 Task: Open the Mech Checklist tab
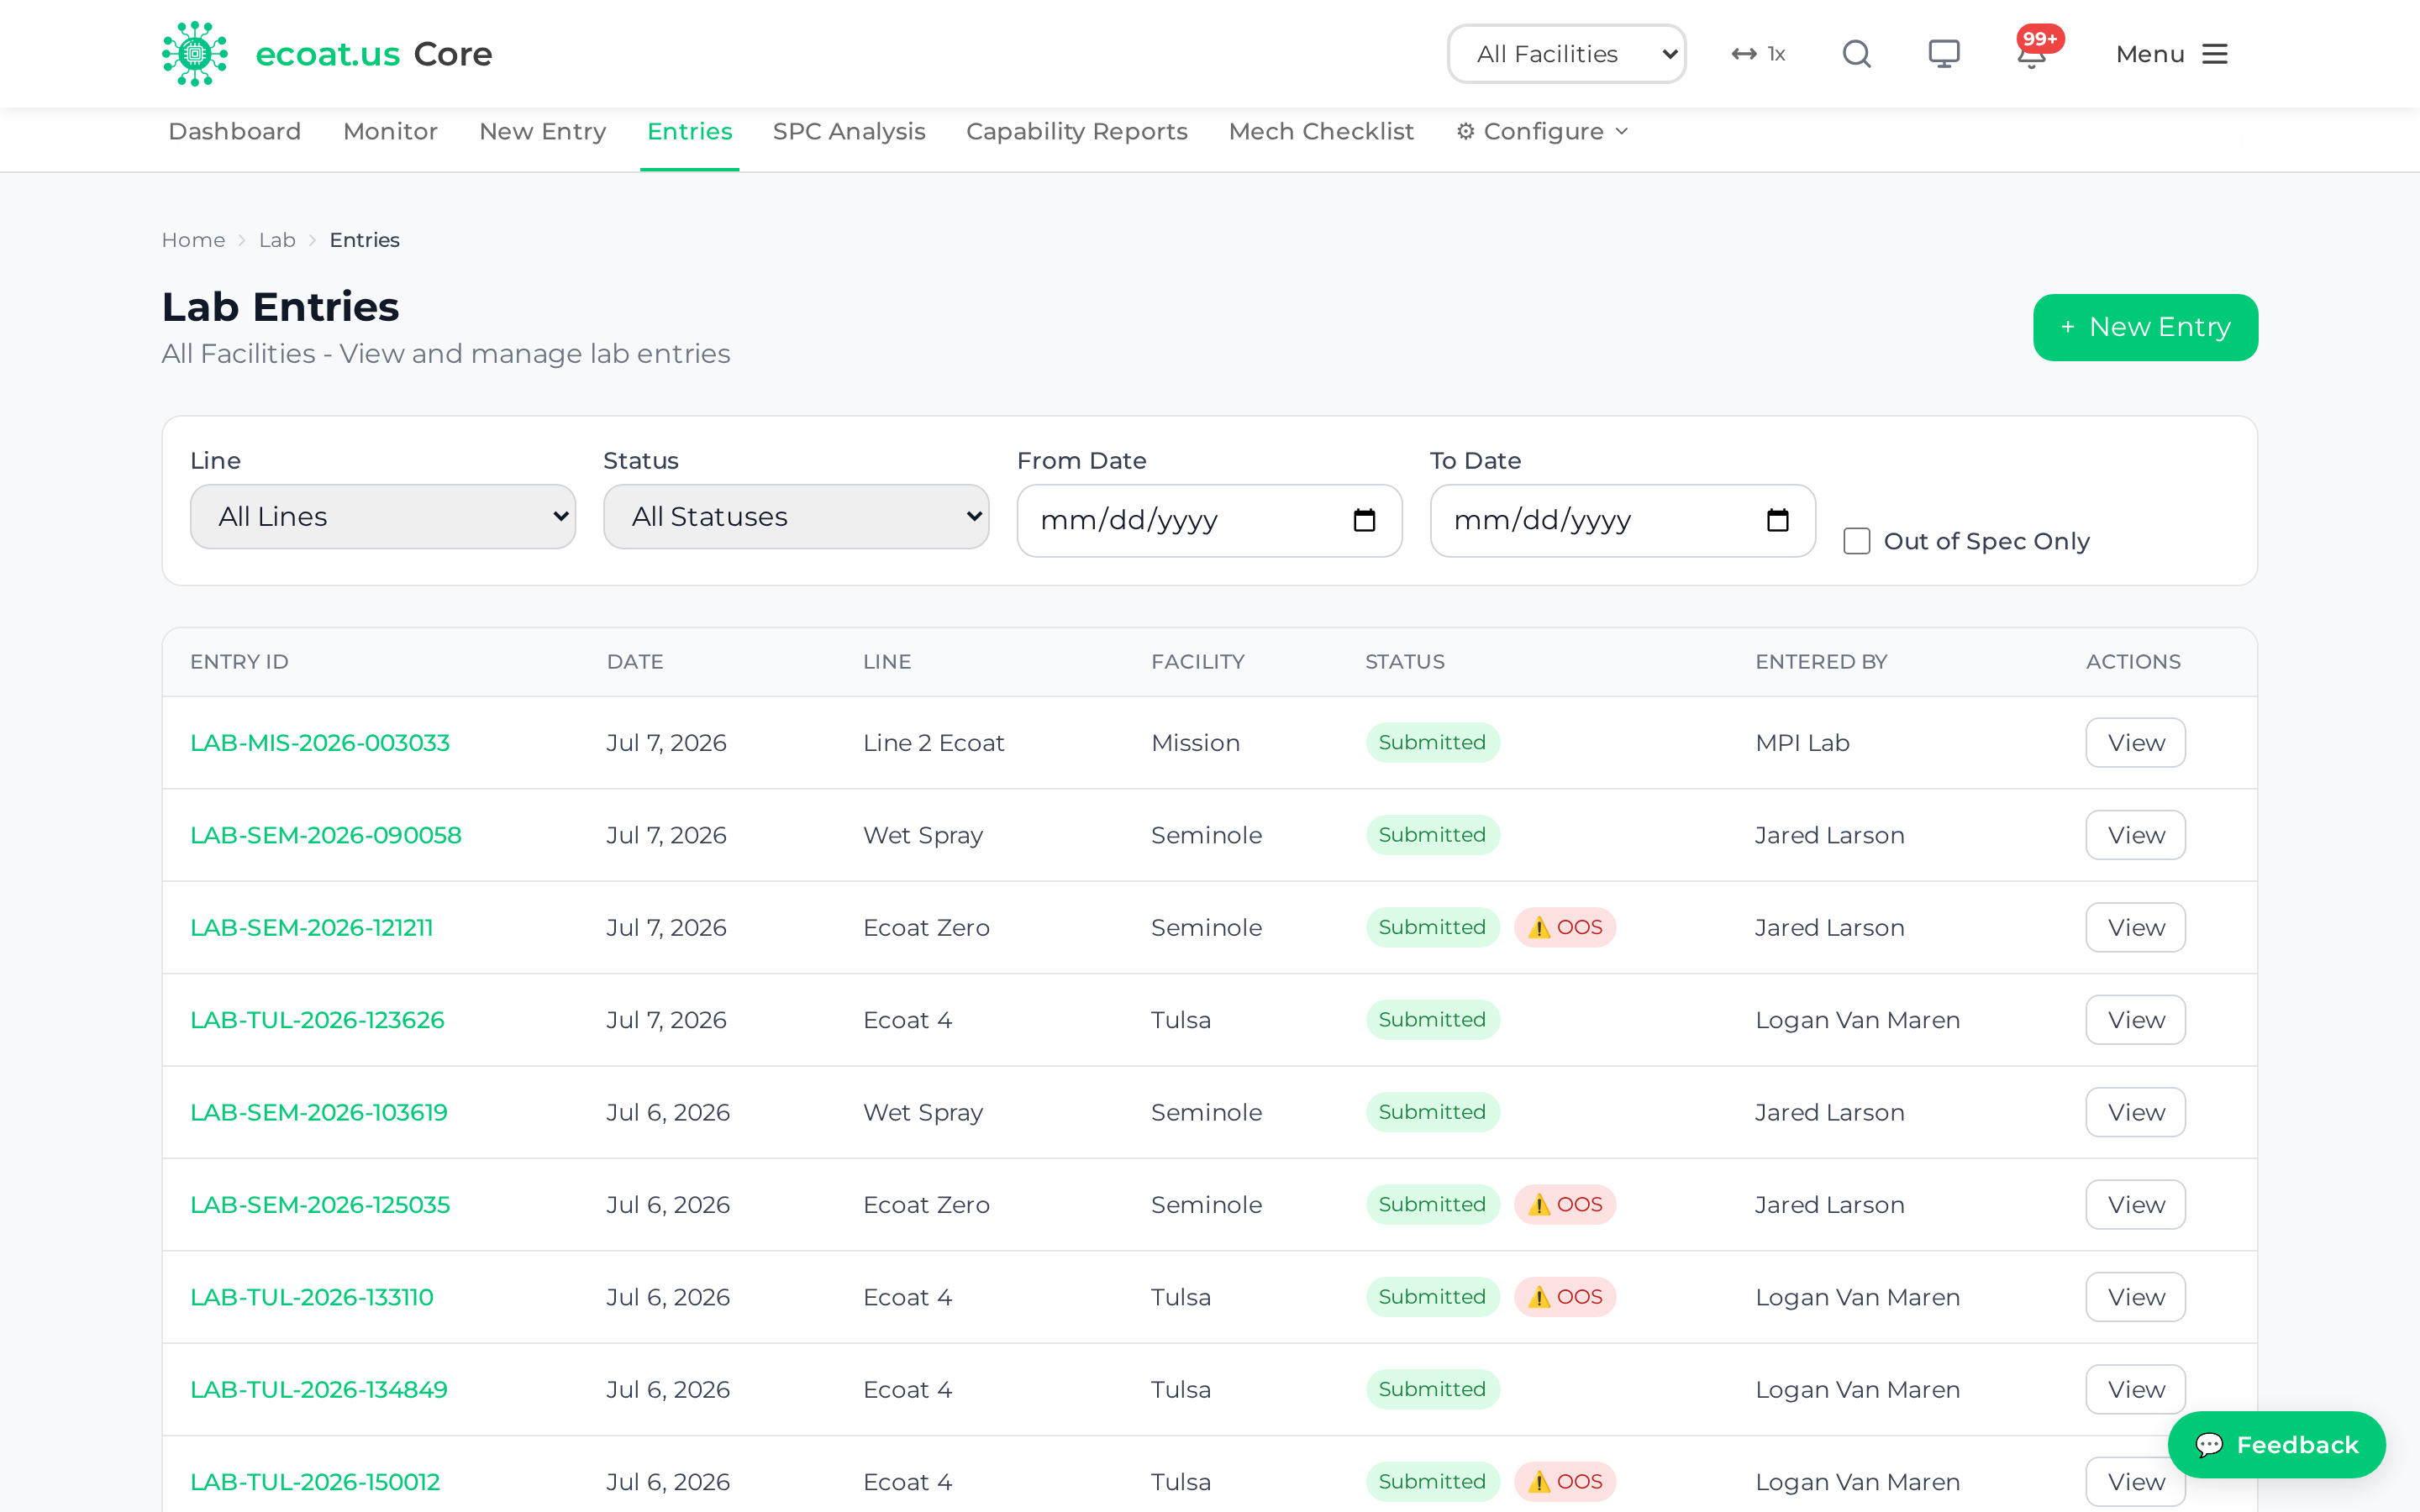pos(1320,131)
